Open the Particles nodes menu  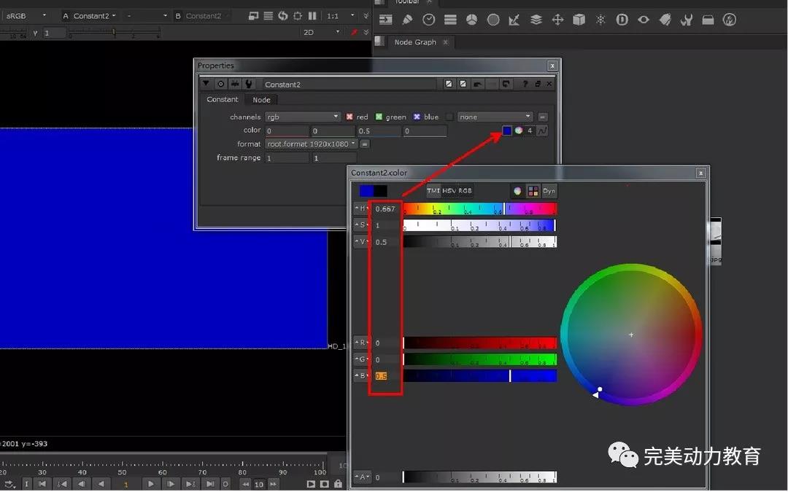[x=600, y=20]
